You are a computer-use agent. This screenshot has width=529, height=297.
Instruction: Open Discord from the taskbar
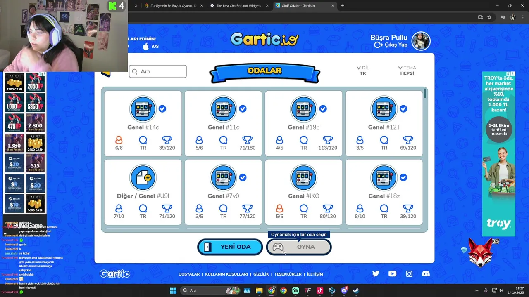344,290
